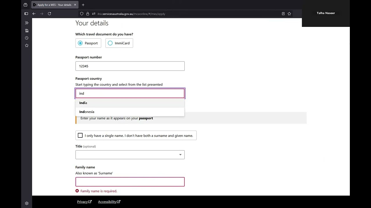The width and height of the screenshot is (371, 208).
Task: Open the Firefox View icon left of the tab
Action: [26, 5]
